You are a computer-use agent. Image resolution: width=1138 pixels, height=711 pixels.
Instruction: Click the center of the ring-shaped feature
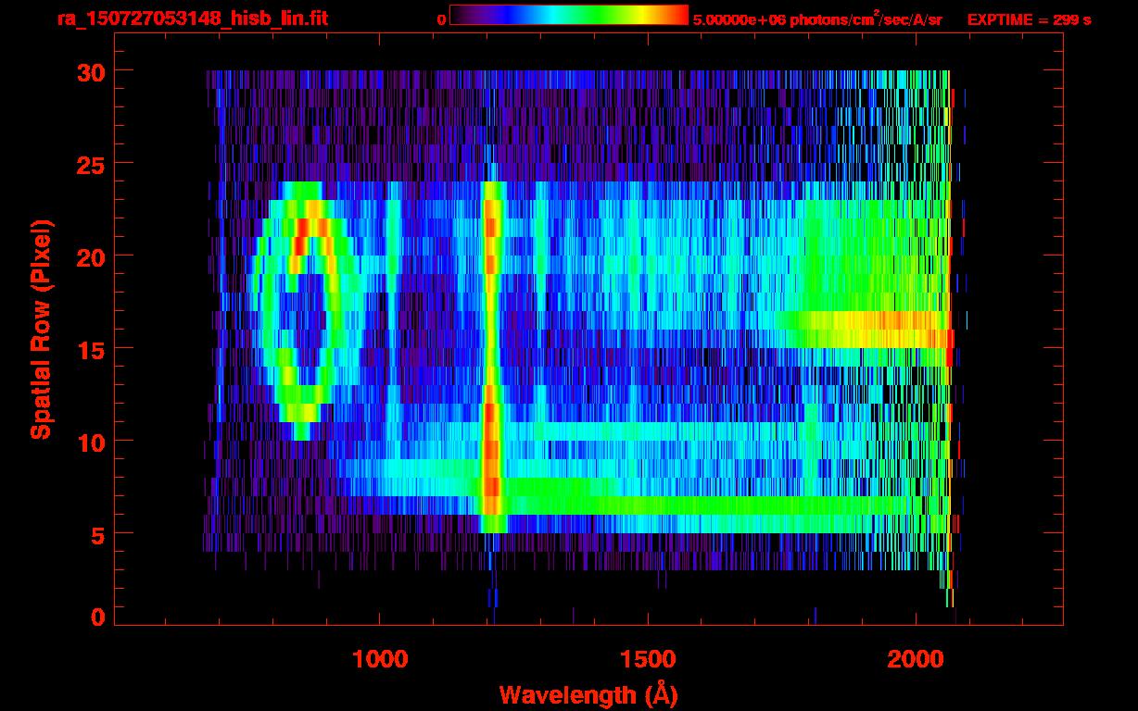click(306, 315)
